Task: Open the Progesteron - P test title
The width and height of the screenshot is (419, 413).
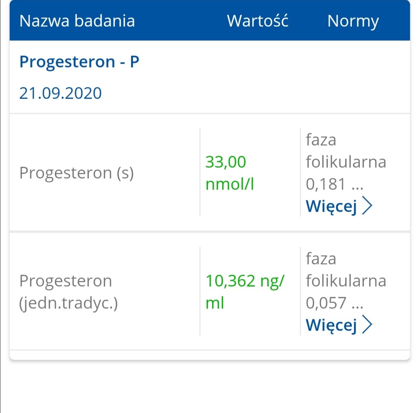Action: coord(79,62)
